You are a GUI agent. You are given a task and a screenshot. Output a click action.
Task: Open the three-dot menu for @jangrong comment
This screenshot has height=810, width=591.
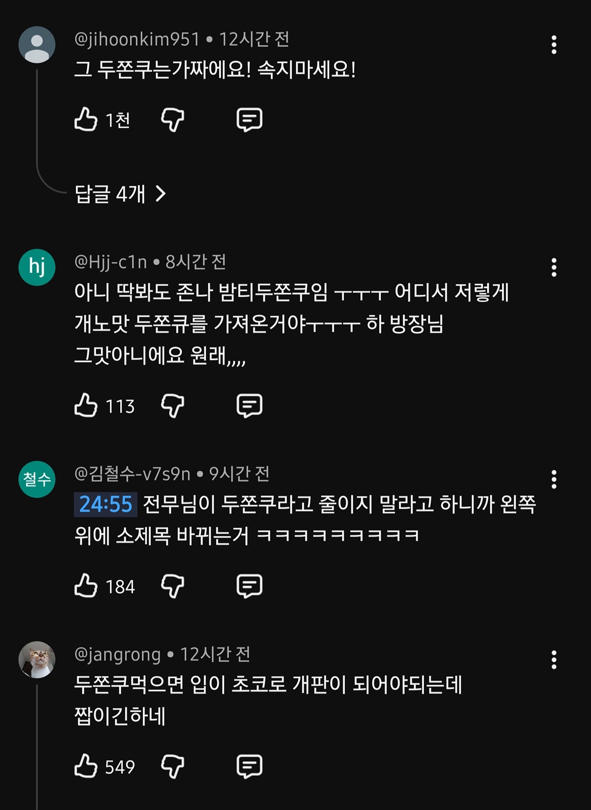click(554, 660)
